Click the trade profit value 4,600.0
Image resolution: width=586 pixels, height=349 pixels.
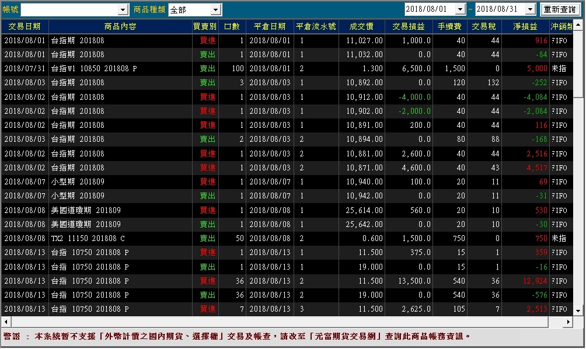tap(416, 167)
